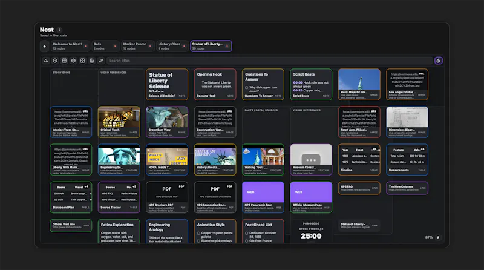Open the Engineering YouTube video card
This screenshot has width=484, height=270.
119,159
